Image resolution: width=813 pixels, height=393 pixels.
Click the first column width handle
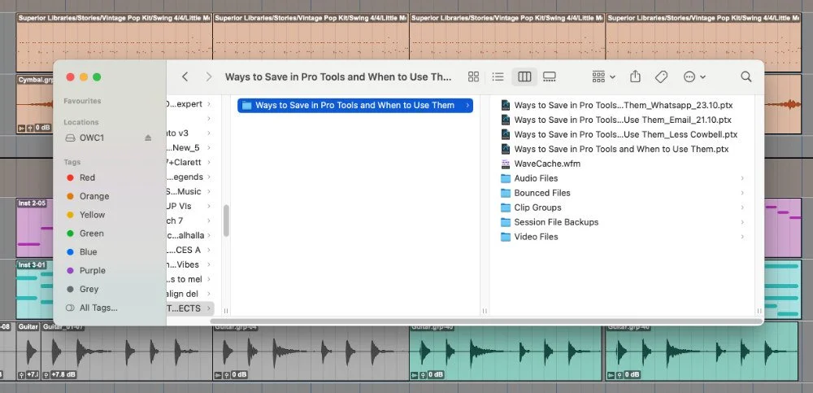226,311
